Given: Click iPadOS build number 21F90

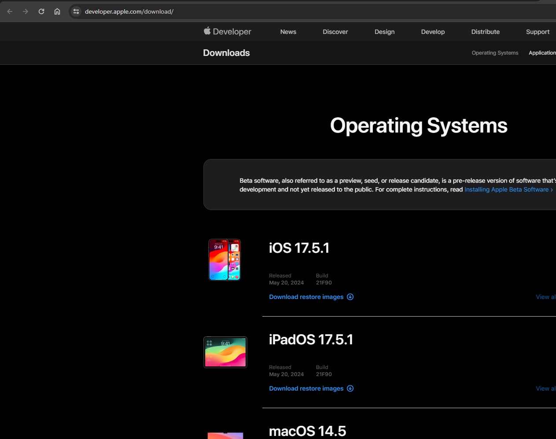Looking at the screenshot, I should (x=324, y=374).
